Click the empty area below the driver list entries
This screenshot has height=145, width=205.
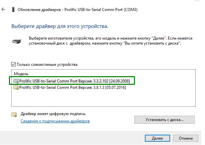pyautogui.click(x=100, y=99)
